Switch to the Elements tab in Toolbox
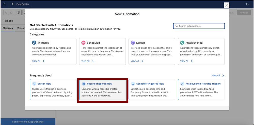Image resolution: width=254 pixels, height=125 pixels. point(8,28)
